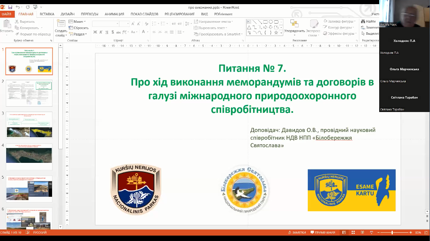Switch to the ПОКАЗ СЛАЙДОВ tab

coord(144,14)
